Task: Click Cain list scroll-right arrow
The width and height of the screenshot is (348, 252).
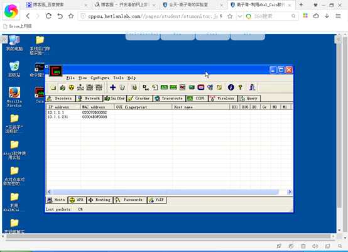Action: (x=290, y=192)
